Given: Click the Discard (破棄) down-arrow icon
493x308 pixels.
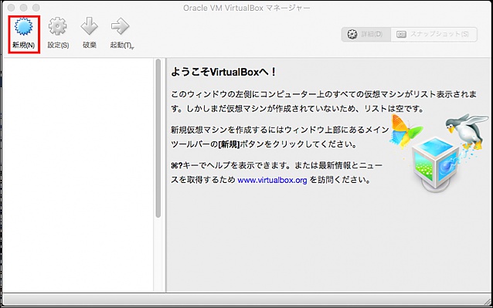Looking at the screenshot, I should 90,27.
